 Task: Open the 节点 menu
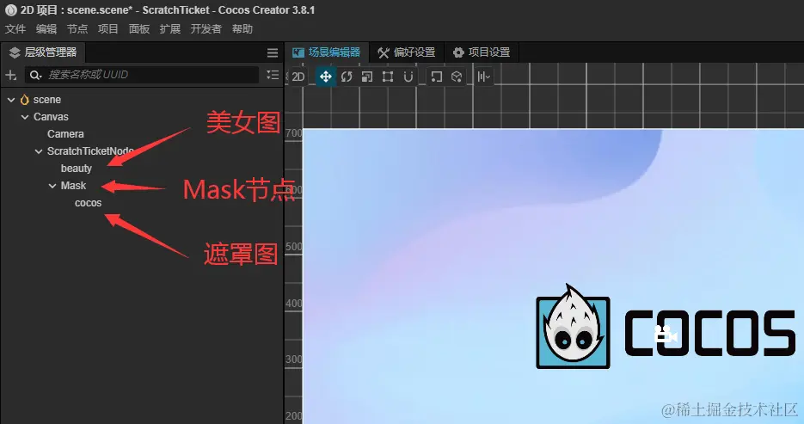click(x=77, y=29)
